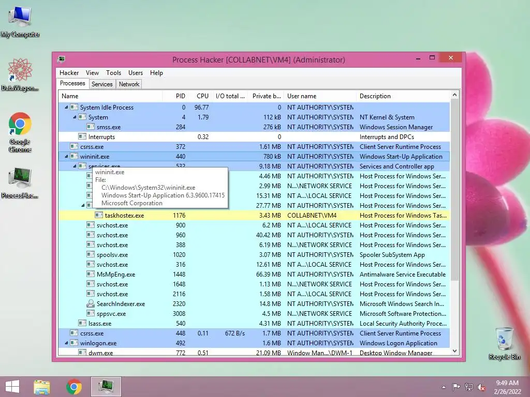Click the smss.exe process icon
This screenshot has width=530, height=397.
coord(91,127)
